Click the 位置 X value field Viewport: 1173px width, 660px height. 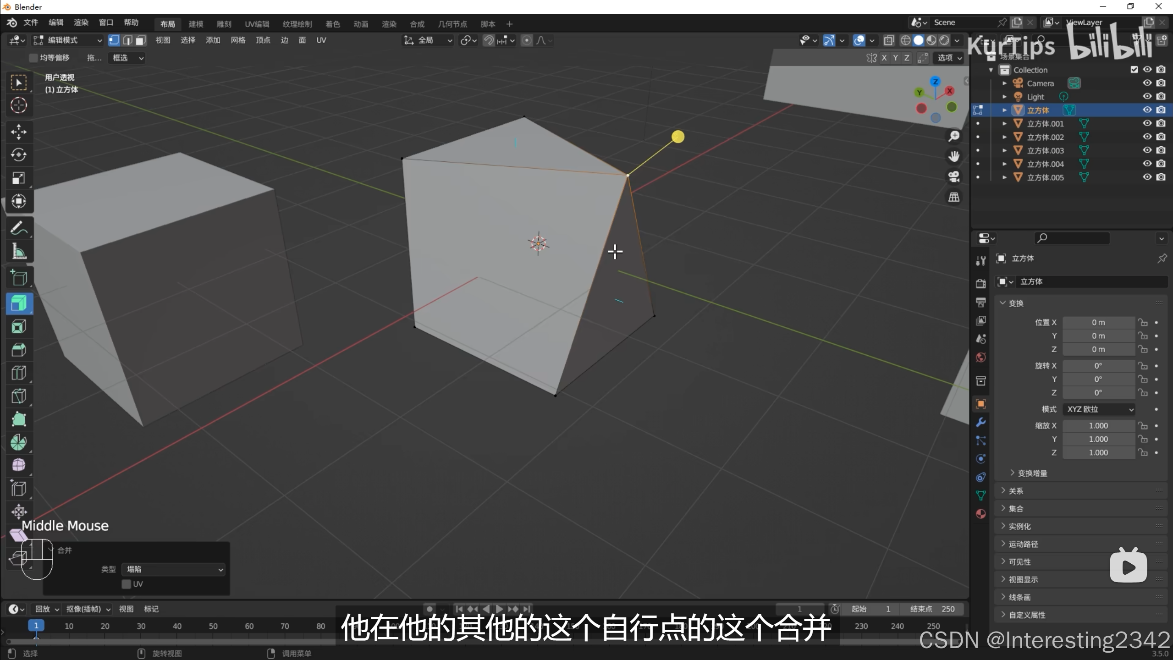(1098, 323)
